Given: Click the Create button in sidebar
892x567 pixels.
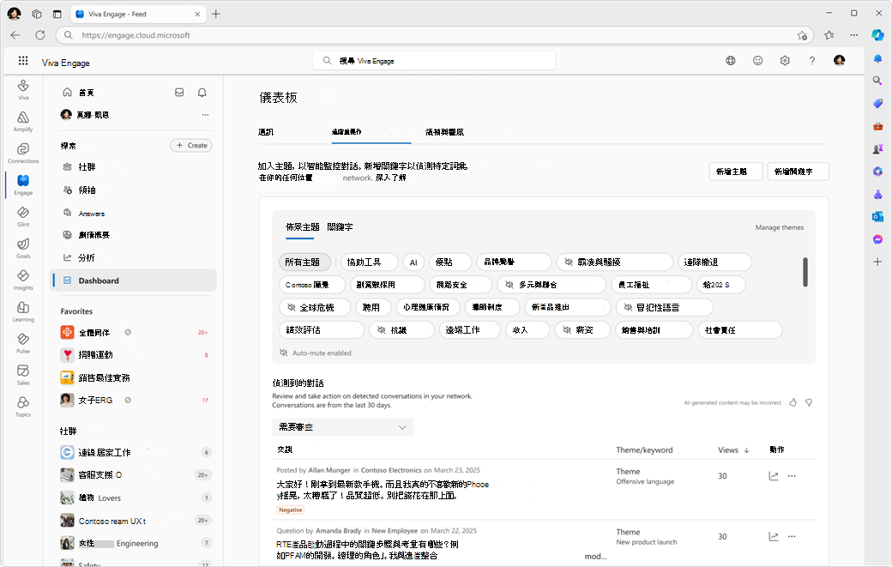Looking at the screenshot, I should click(191, 146).
